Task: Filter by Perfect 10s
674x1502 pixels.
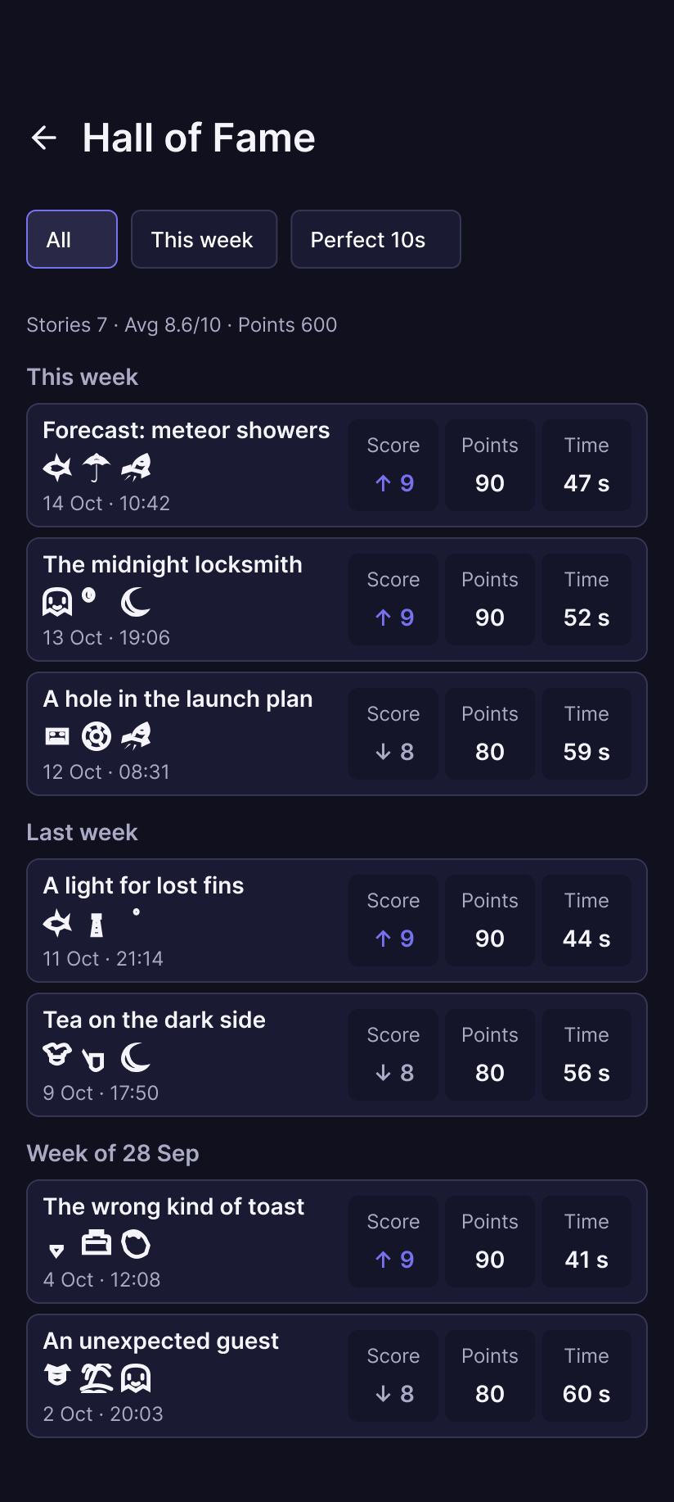Action: (x=375, y=239)
